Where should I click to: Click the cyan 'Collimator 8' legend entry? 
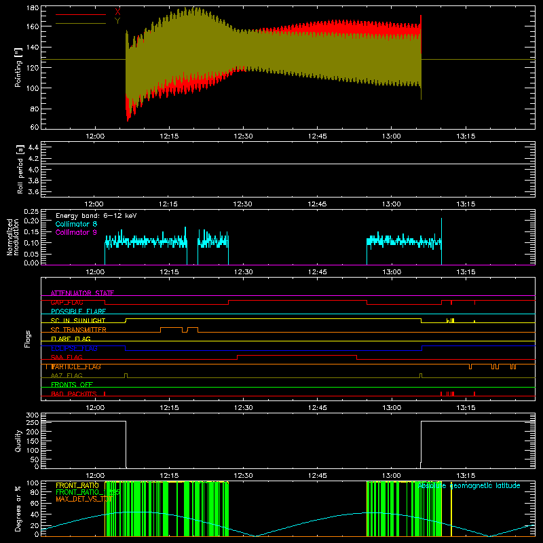coord(76,224)
